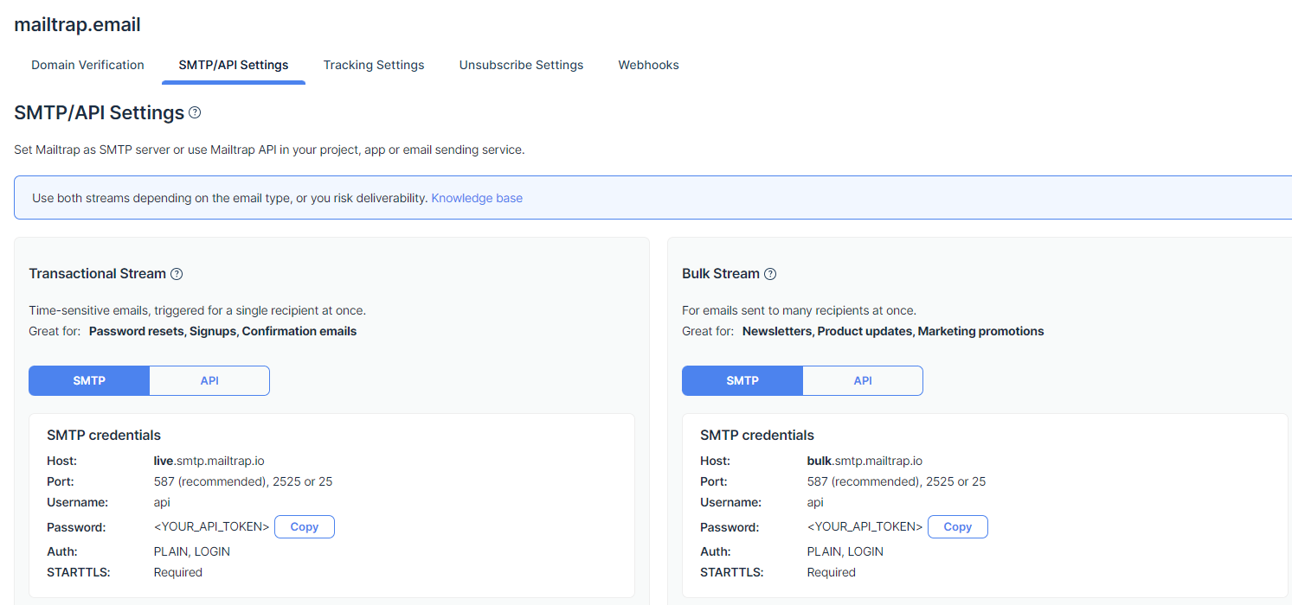This screenshot has height=605, width=1292.
Task: Copy the Bulk Stream password
Action: (x=957, y=527)
